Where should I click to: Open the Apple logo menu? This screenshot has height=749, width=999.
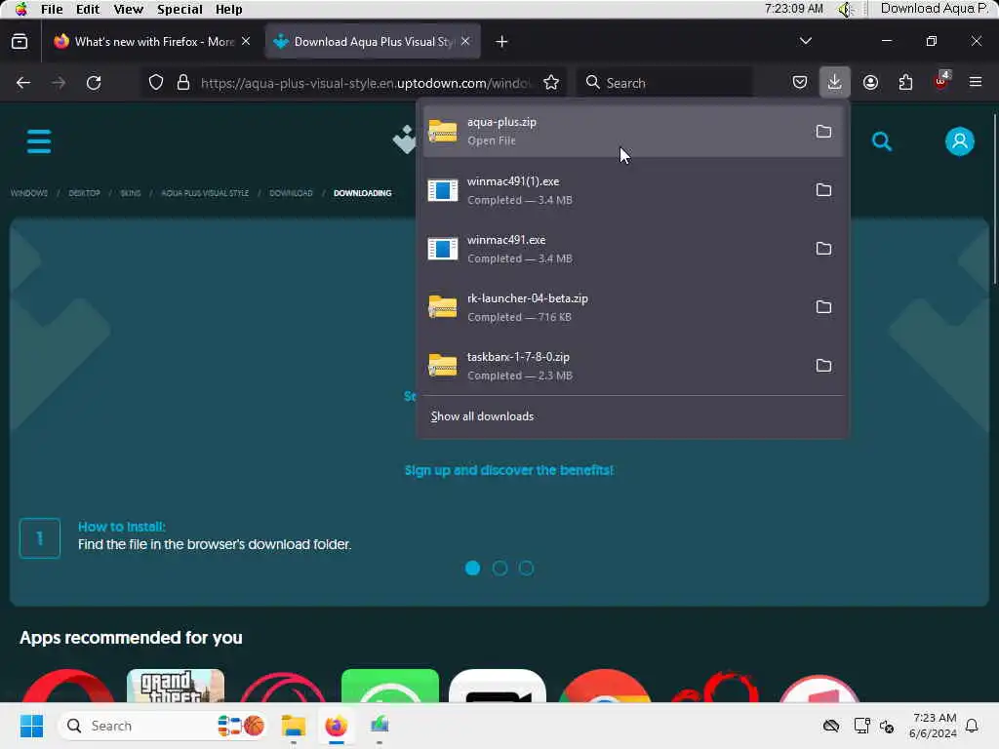point(21,9)
